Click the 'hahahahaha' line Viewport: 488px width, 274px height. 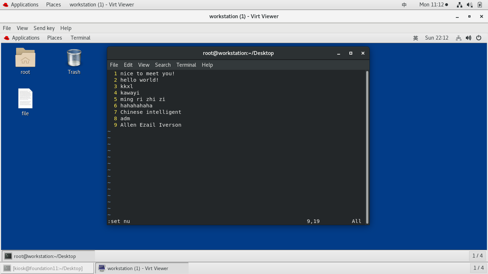136,106
